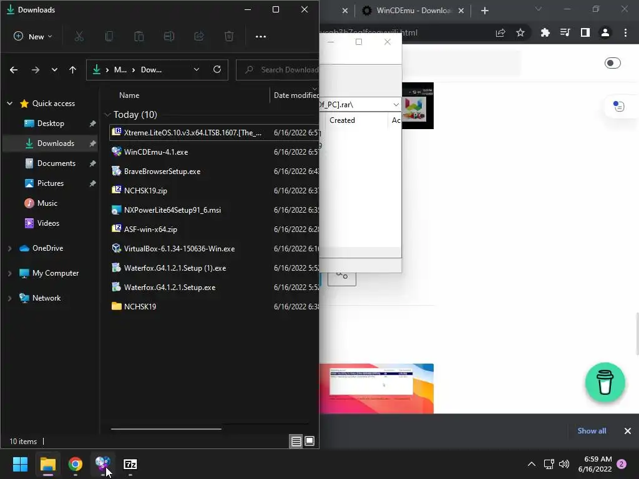Expand the address bar path history dropdown
The width and height of the screenshot is (639, 479).
point(197,70)
